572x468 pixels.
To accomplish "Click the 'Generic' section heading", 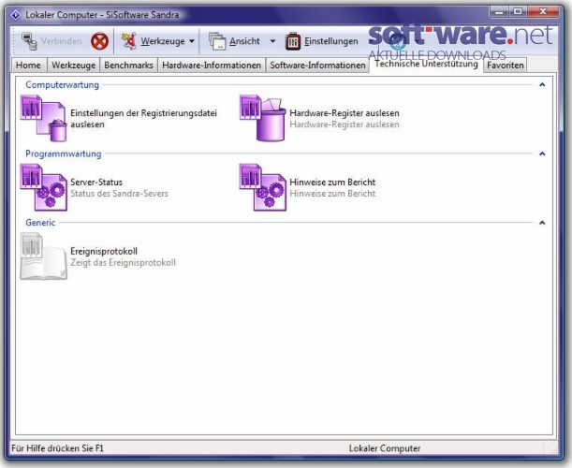I will (40, 223).
